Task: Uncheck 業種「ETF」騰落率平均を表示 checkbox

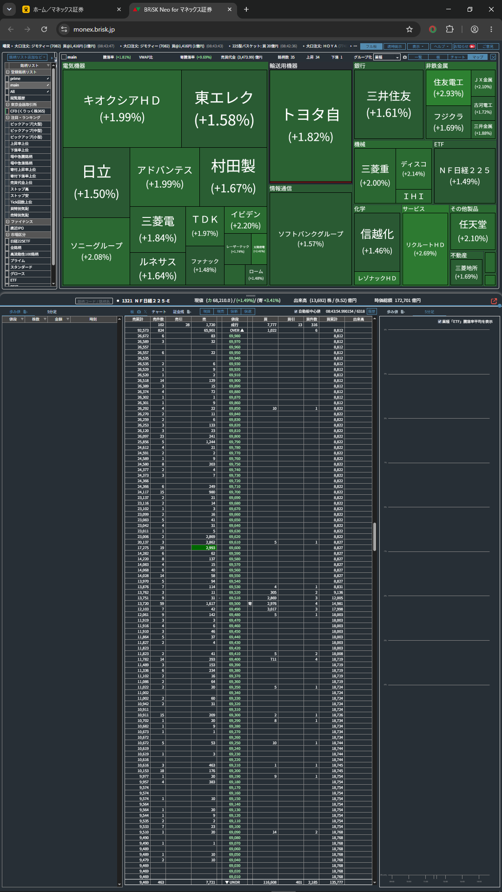Action: pos(440,321)
